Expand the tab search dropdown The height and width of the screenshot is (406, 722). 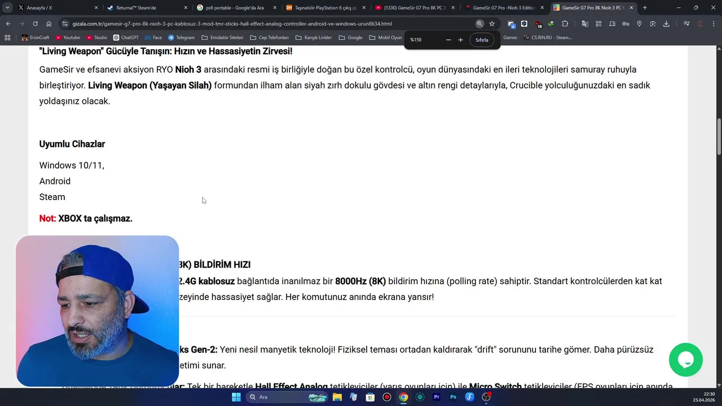point(7,8)
